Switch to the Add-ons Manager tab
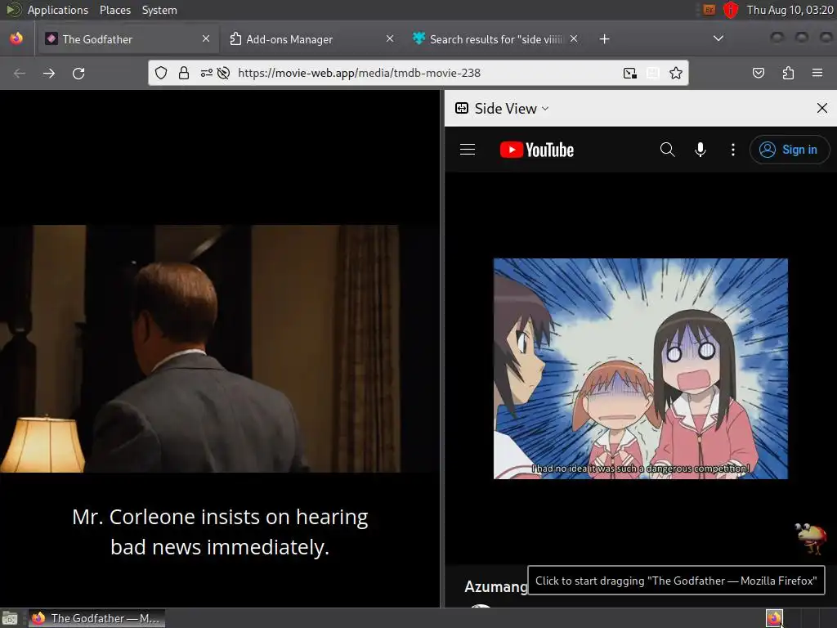 pos(311,39)
